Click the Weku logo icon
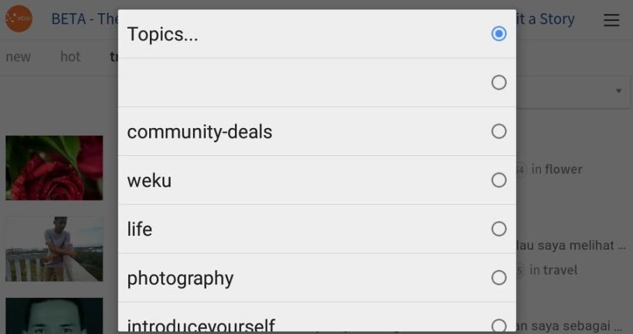Viewport: 633px width, 334px height. coord(19,19)
